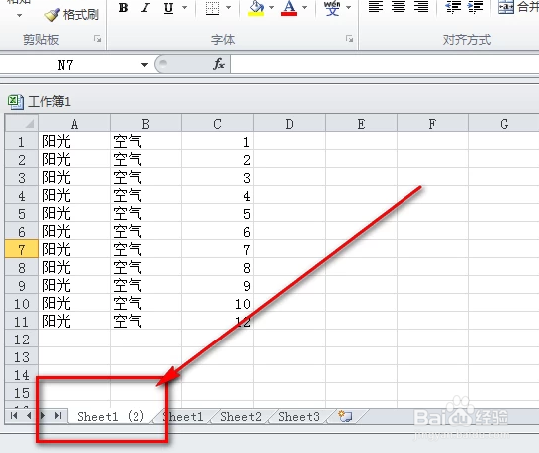Image resolution: width=539 pixels, height=453 pixels.
Task: Open phonetic guide dropdown arrow
Action: click(x=349, y=7)
